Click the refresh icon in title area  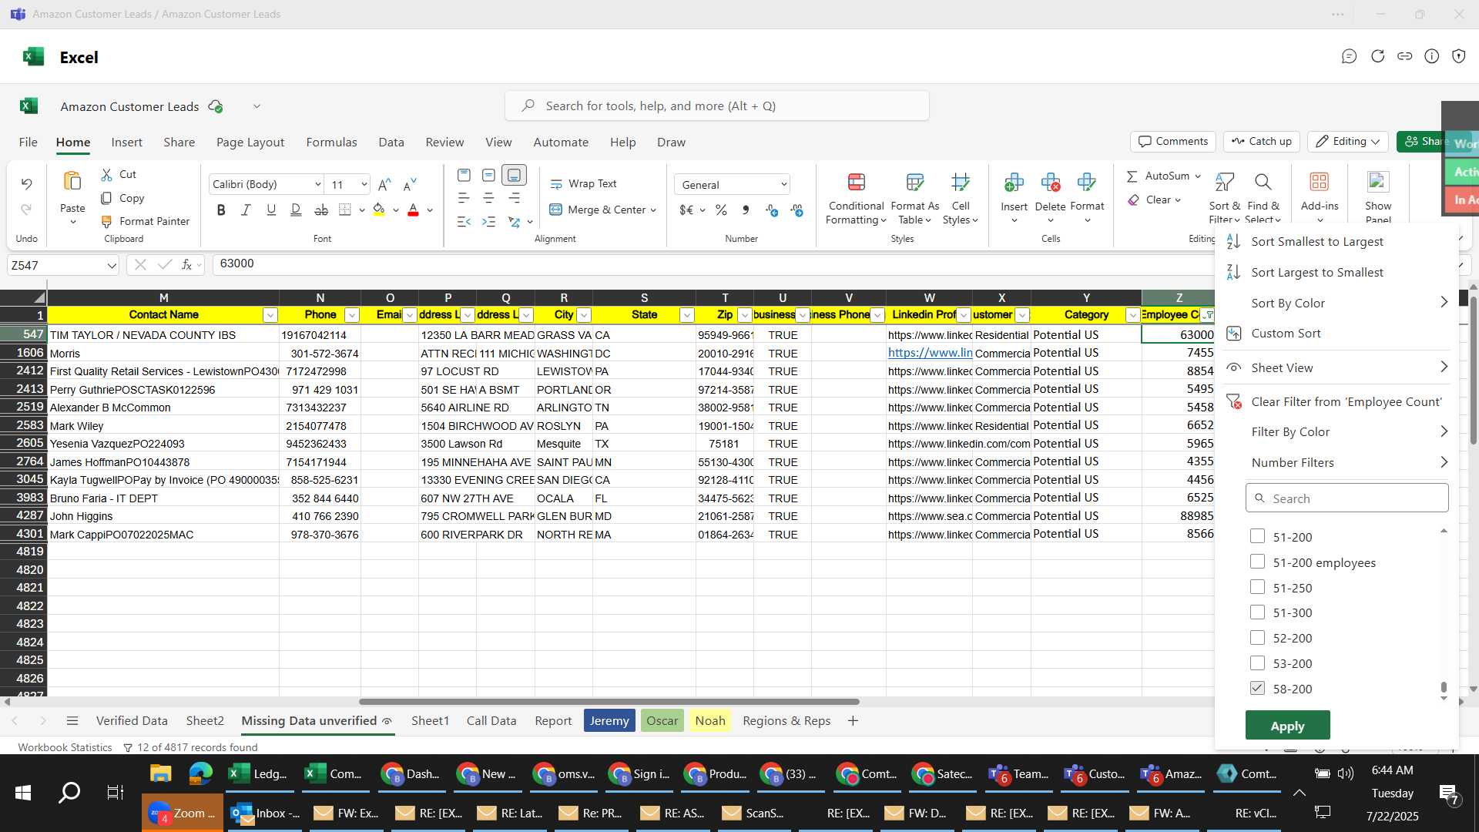tap(1377, 56)
